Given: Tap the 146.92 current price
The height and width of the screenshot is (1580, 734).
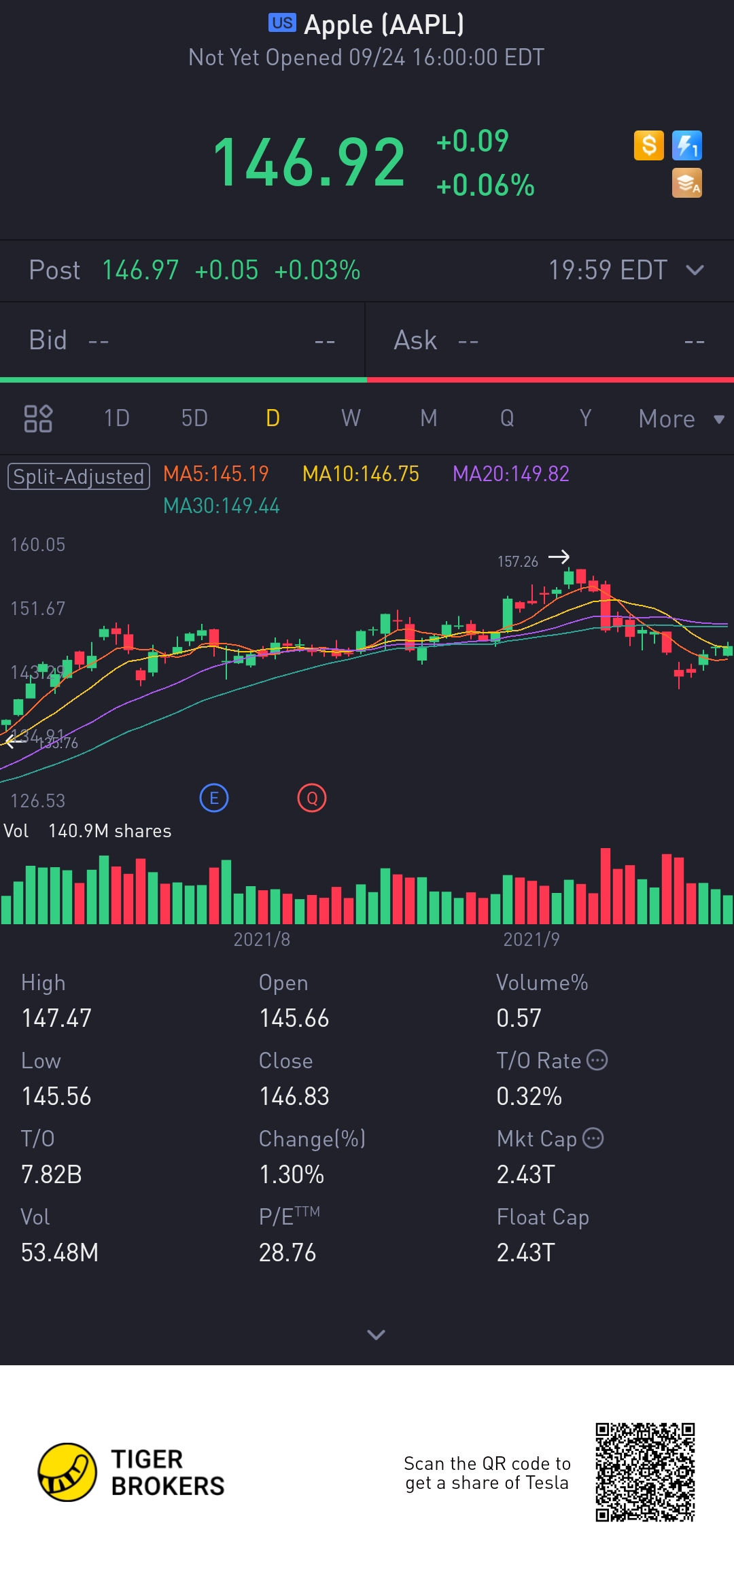Looking at the screenshot, I should pos(309,162).
